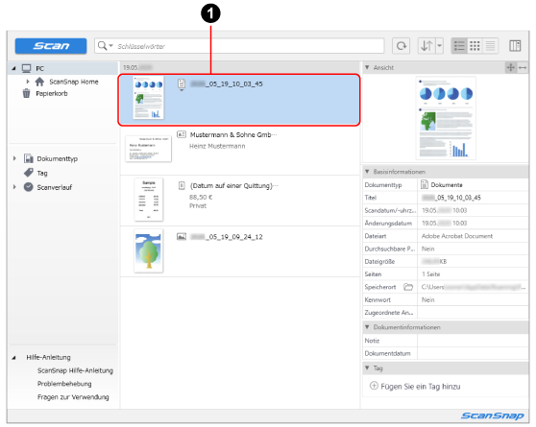Screen dimensions: 536x427
Task: Open the Papierkorb trash icon
Action: coord(26,93)
